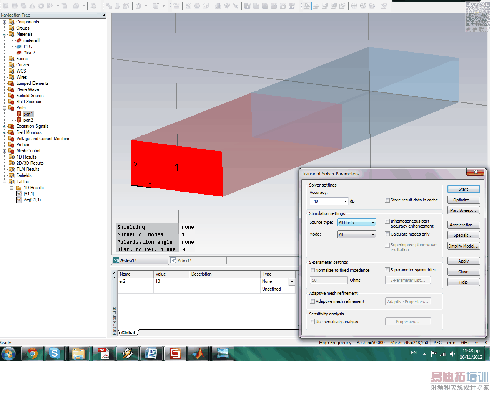Select the Brick shape tool
The height and width of the screenshot is (393, 492).
pyautogui.click(x=5, y=6)
